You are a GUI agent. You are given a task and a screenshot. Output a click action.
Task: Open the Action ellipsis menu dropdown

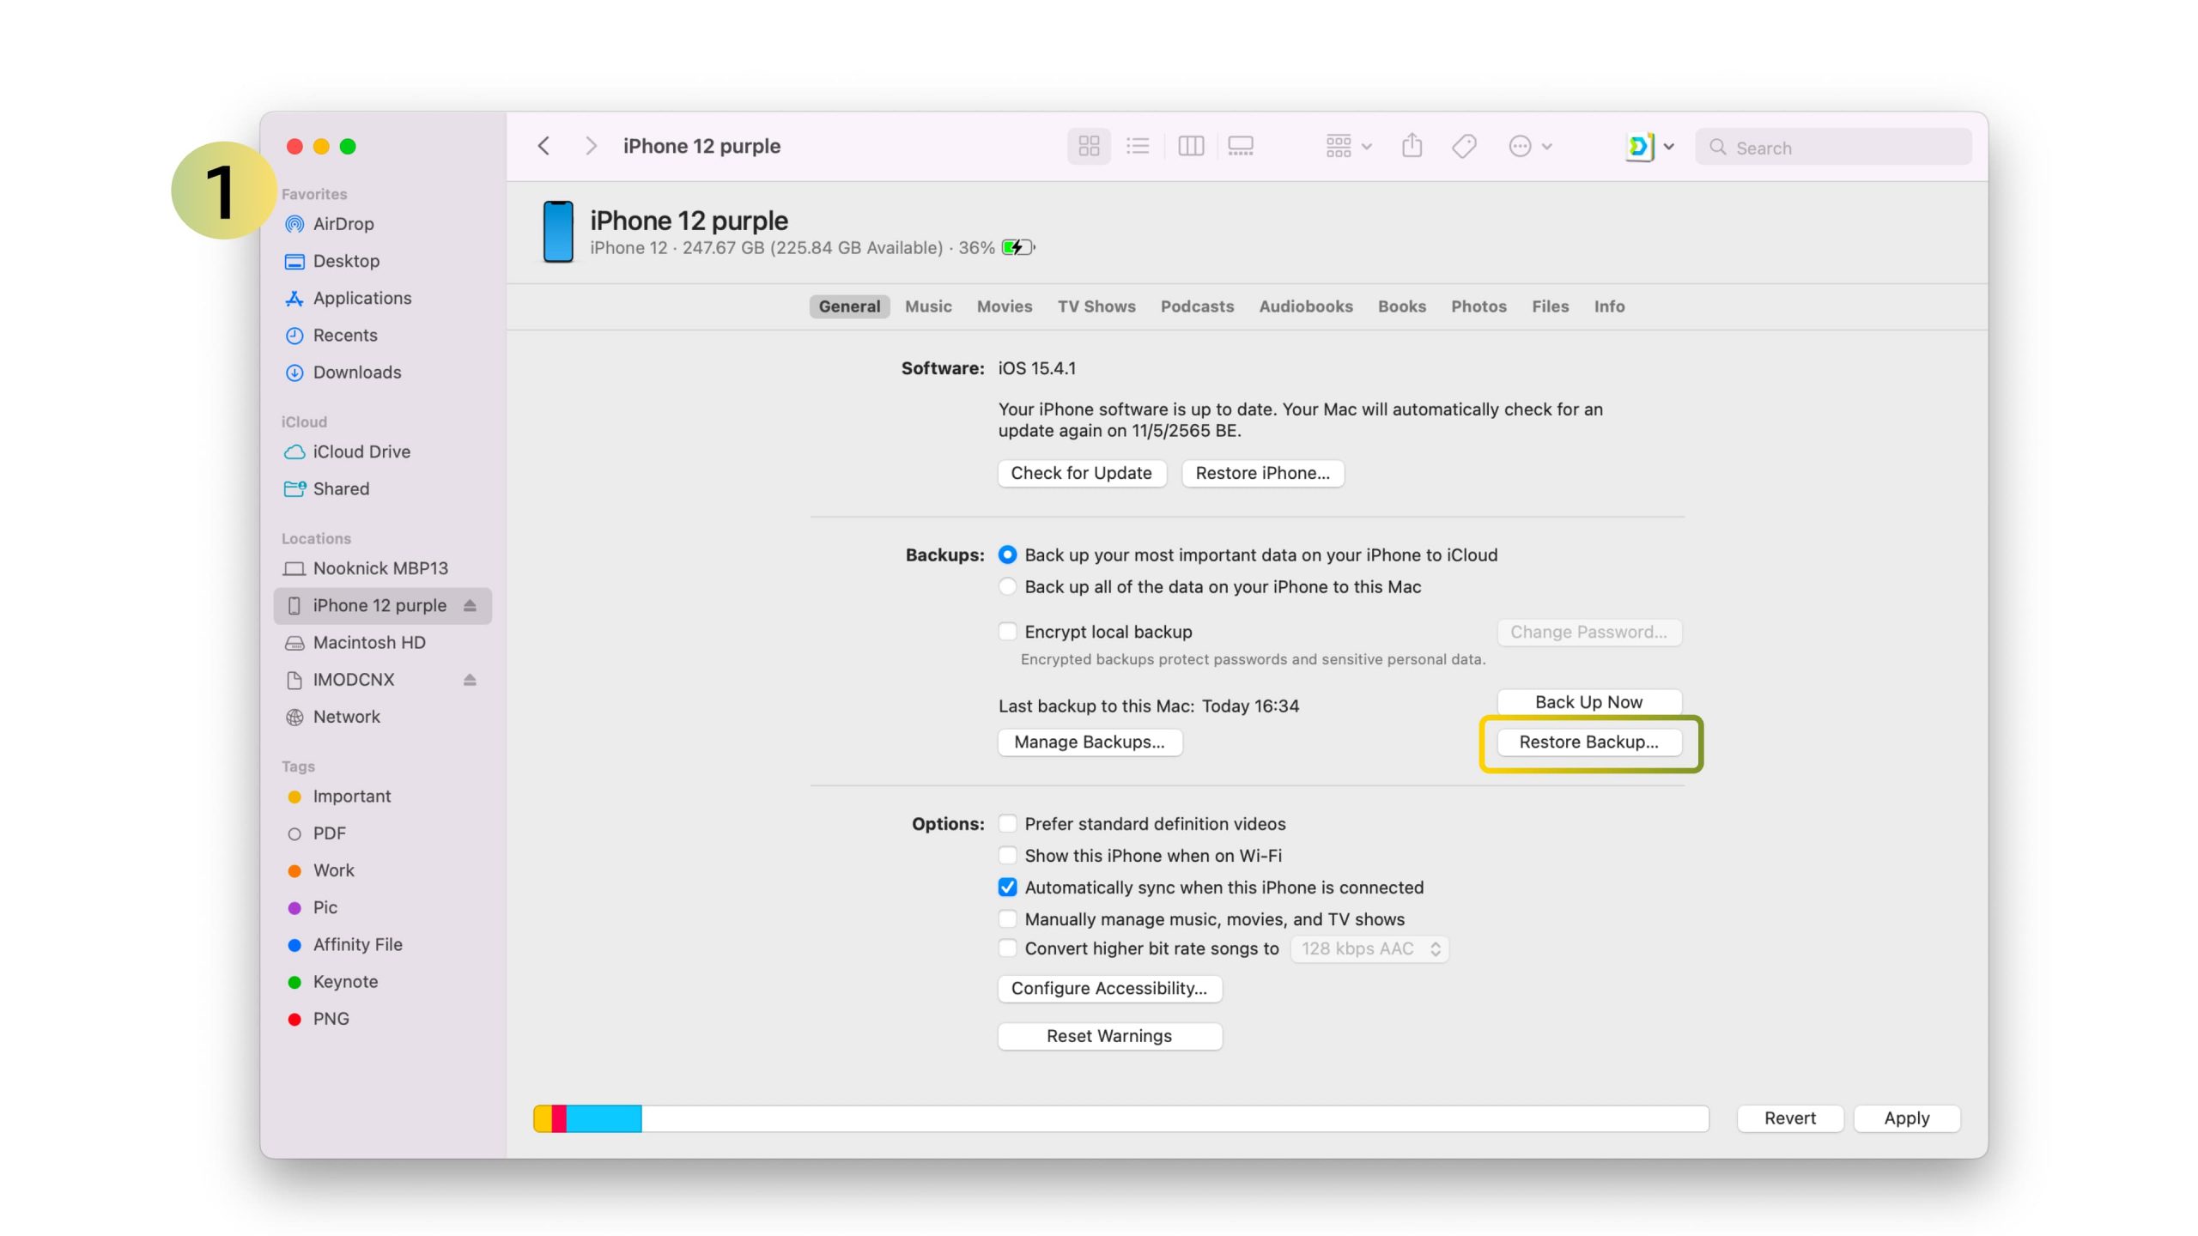pos(1530,146)
